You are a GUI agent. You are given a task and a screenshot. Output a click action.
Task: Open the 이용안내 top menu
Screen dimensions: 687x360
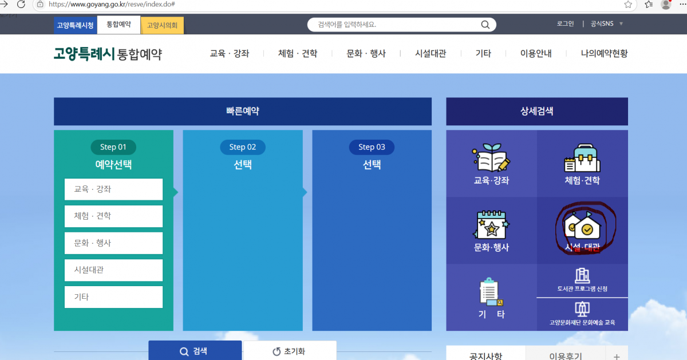(x=536, y=53)
